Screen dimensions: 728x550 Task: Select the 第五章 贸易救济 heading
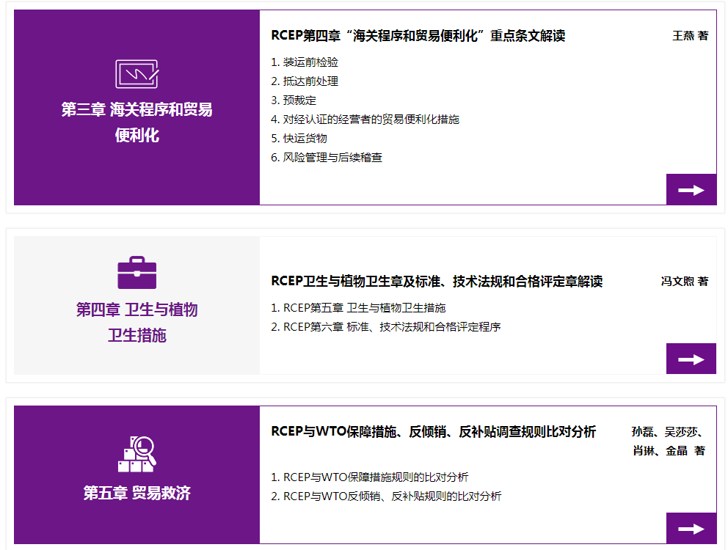pyautogui.click(x=136, y=493)
